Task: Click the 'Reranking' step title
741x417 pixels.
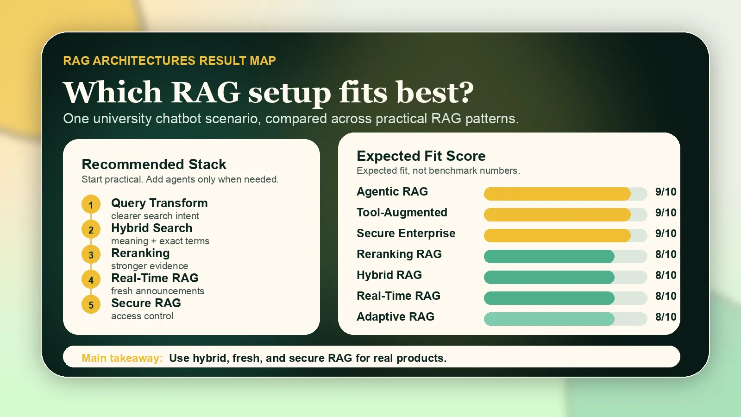Action: click(140, 253)
